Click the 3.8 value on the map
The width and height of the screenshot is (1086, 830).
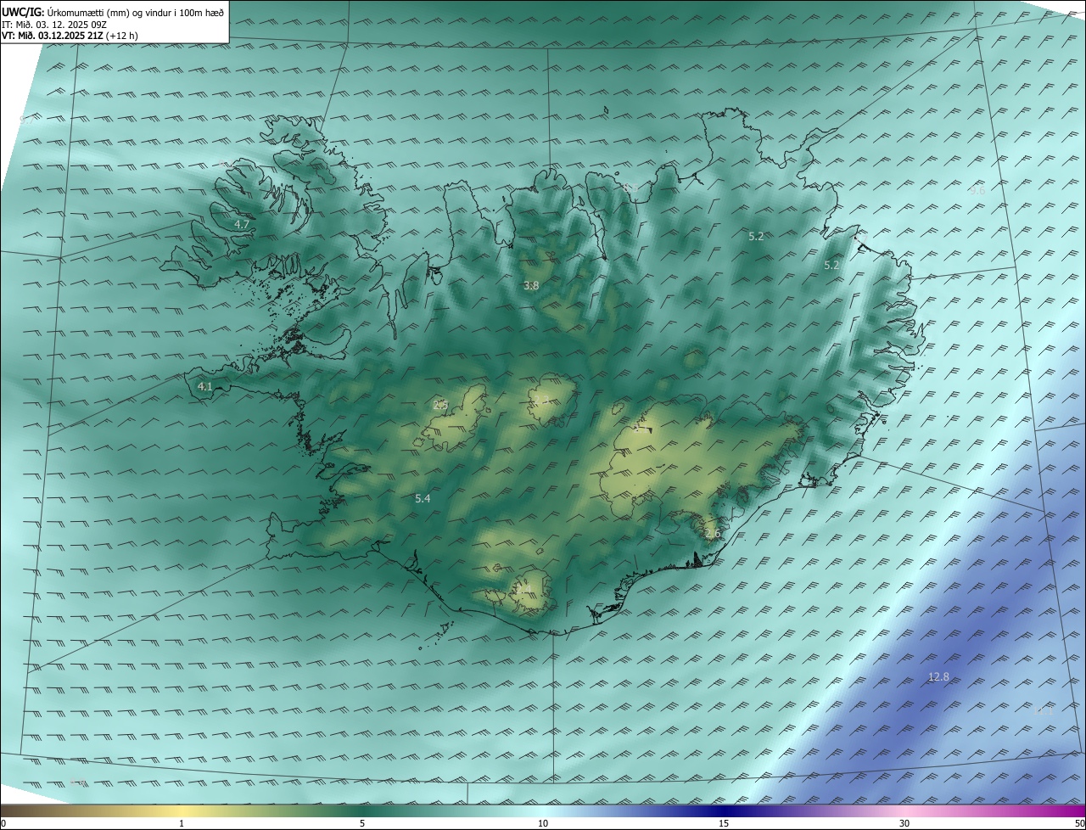pyautogui.click(x=531, y=286)
